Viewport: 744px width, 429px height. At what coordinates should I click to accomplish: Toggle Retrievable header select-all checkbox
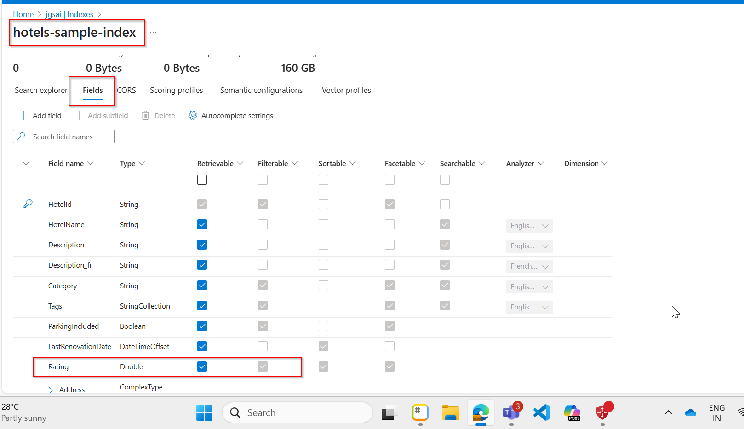(202, 180)
